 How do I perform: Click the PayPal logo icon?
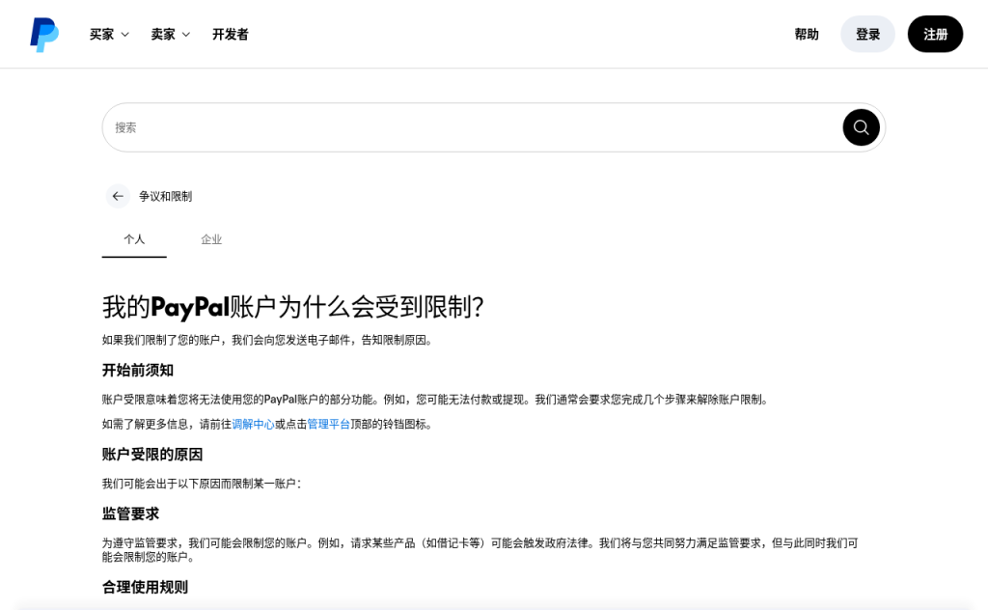(44, 35)
